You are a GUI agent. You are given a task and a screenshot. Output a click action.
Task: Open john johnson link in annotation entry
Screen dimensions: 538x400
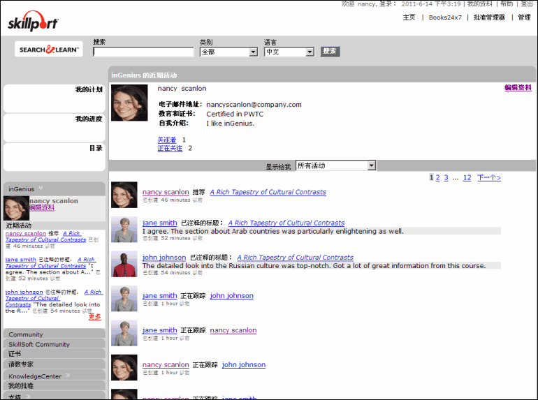click(164, 258)
